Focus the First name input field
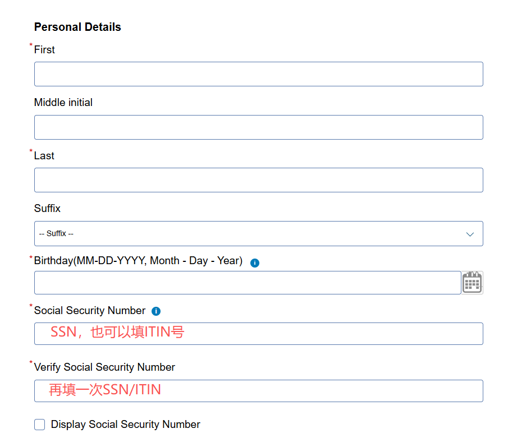The height and width of the screenshot is (447, 508). click(x=258, y=74)
